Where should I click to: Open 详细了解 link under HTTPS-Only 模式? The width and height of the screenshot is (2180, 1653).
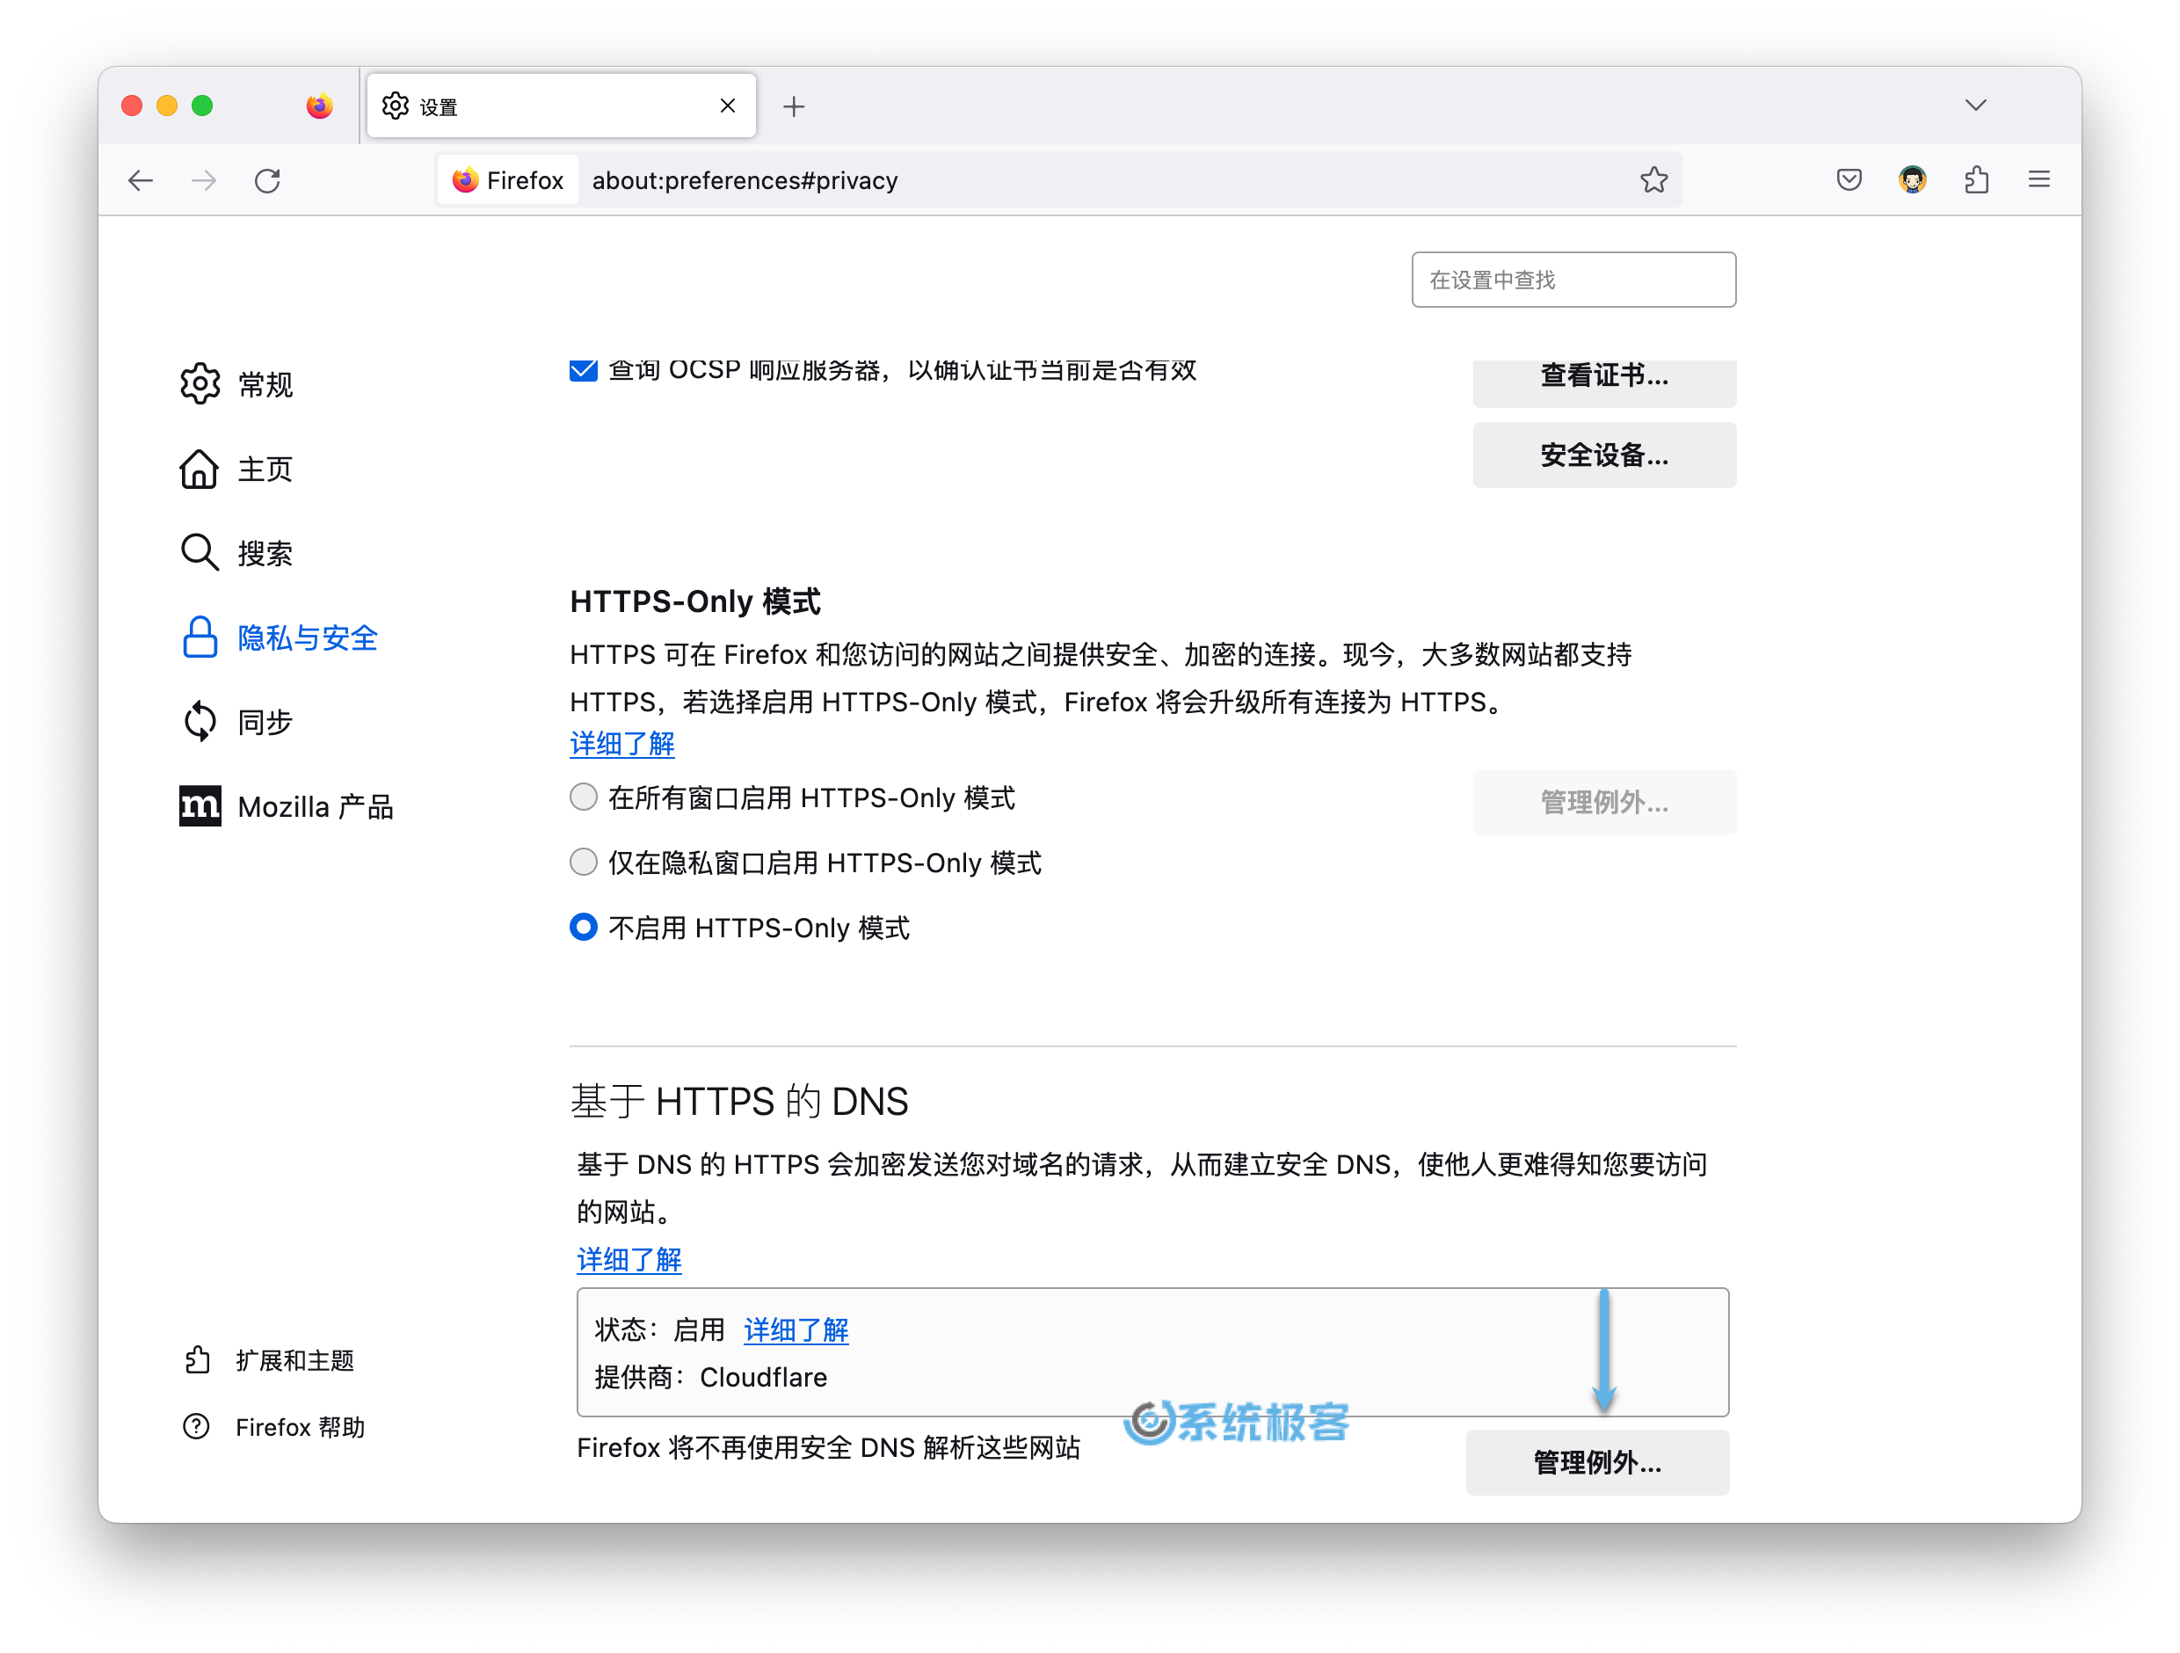[621, 744]
